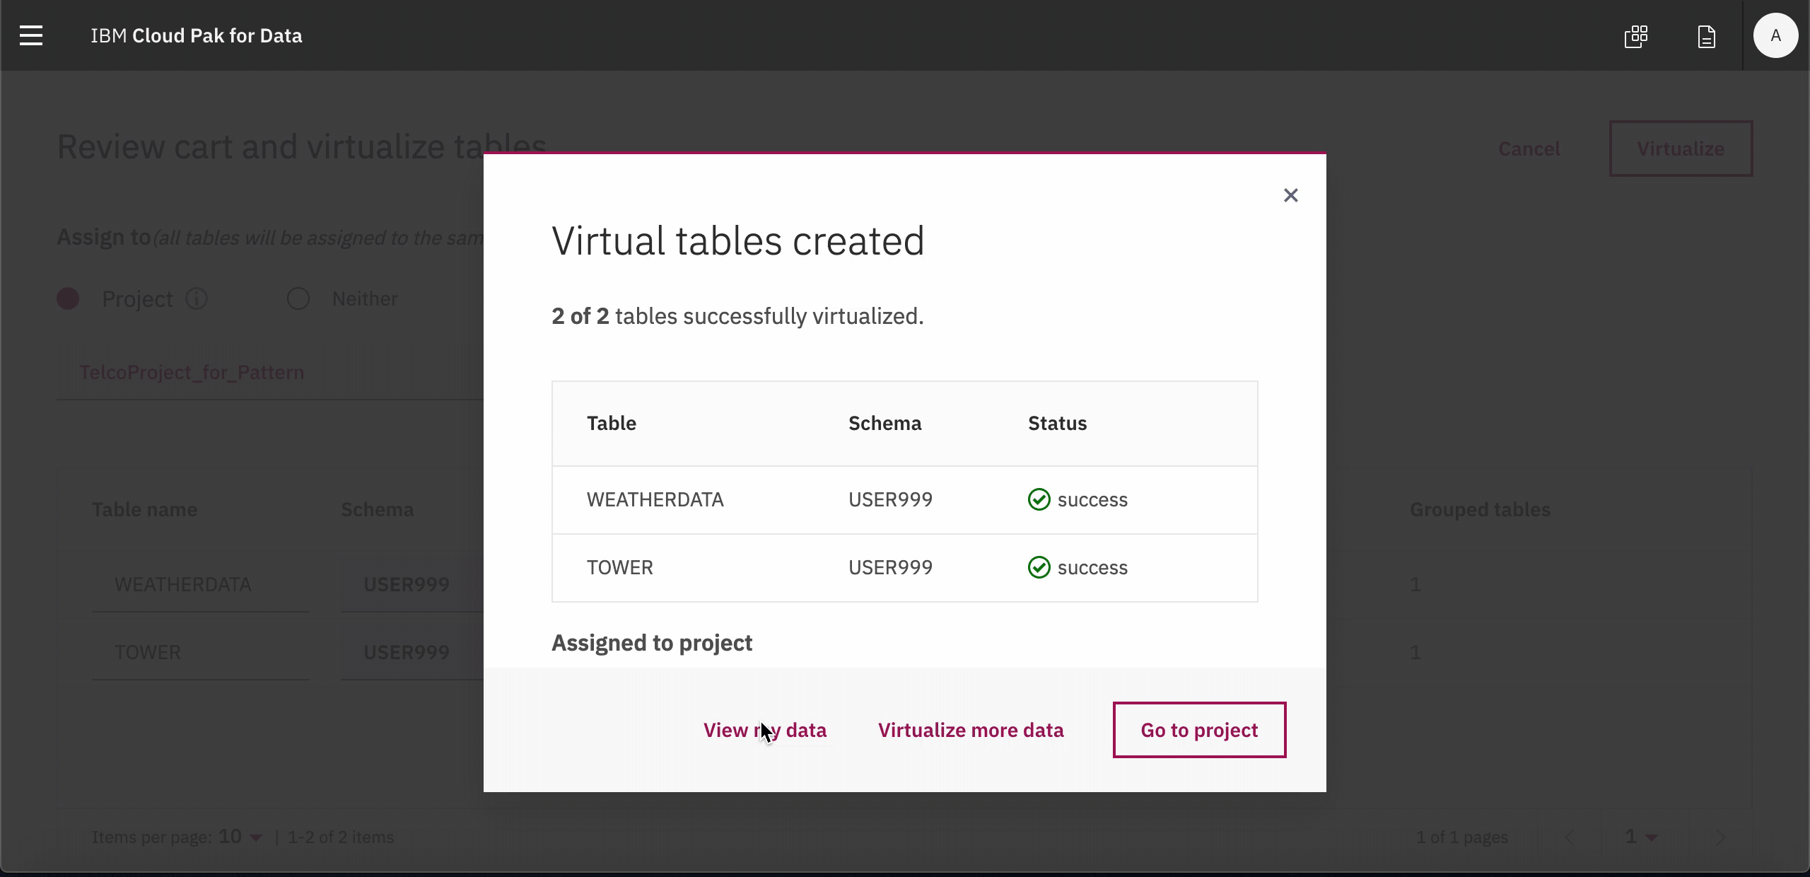Click the Cancel button
This screenshot has height=877, width=1810.
[x=1529, y=149]
